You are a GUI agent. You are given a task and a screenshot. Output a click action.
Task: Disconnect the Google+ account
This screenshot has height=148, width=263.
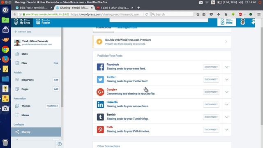pos(211,92)
